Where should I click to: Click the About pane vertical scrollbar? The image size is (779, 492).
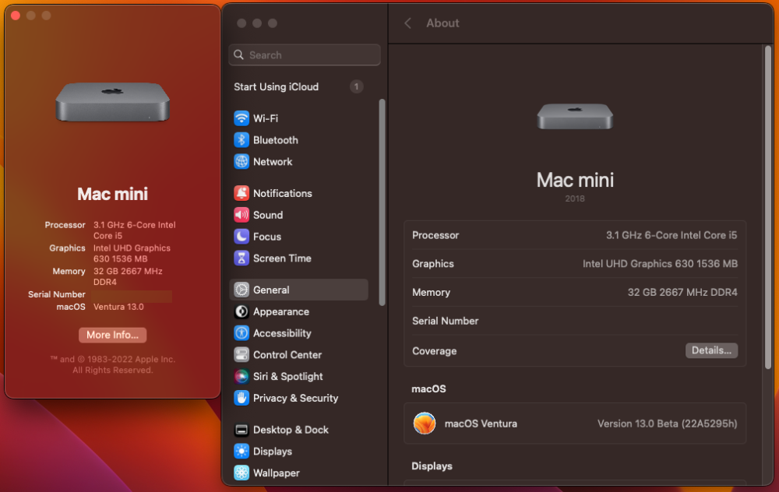coord(768,207)
